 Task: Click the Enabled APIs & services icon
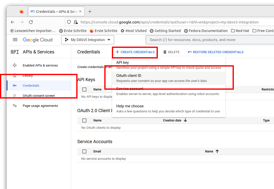point(15,65)
